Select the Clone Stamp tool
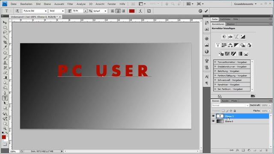 click(x=5, y=63)
